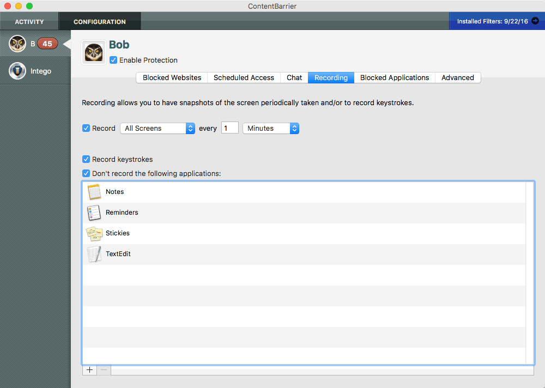Open the Blocked Websites tab
545x388 pixels.
click(x=172, y=77)
